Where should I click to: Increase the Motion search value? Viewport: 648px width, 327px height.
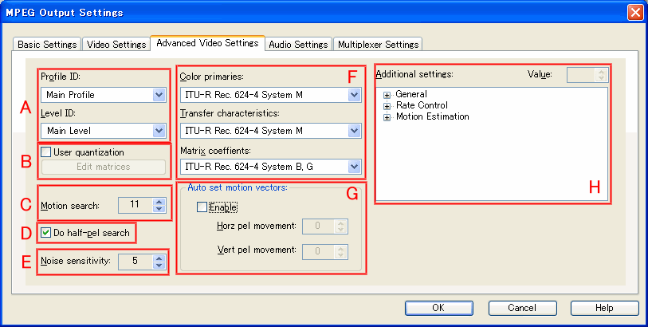click(159, 201)
